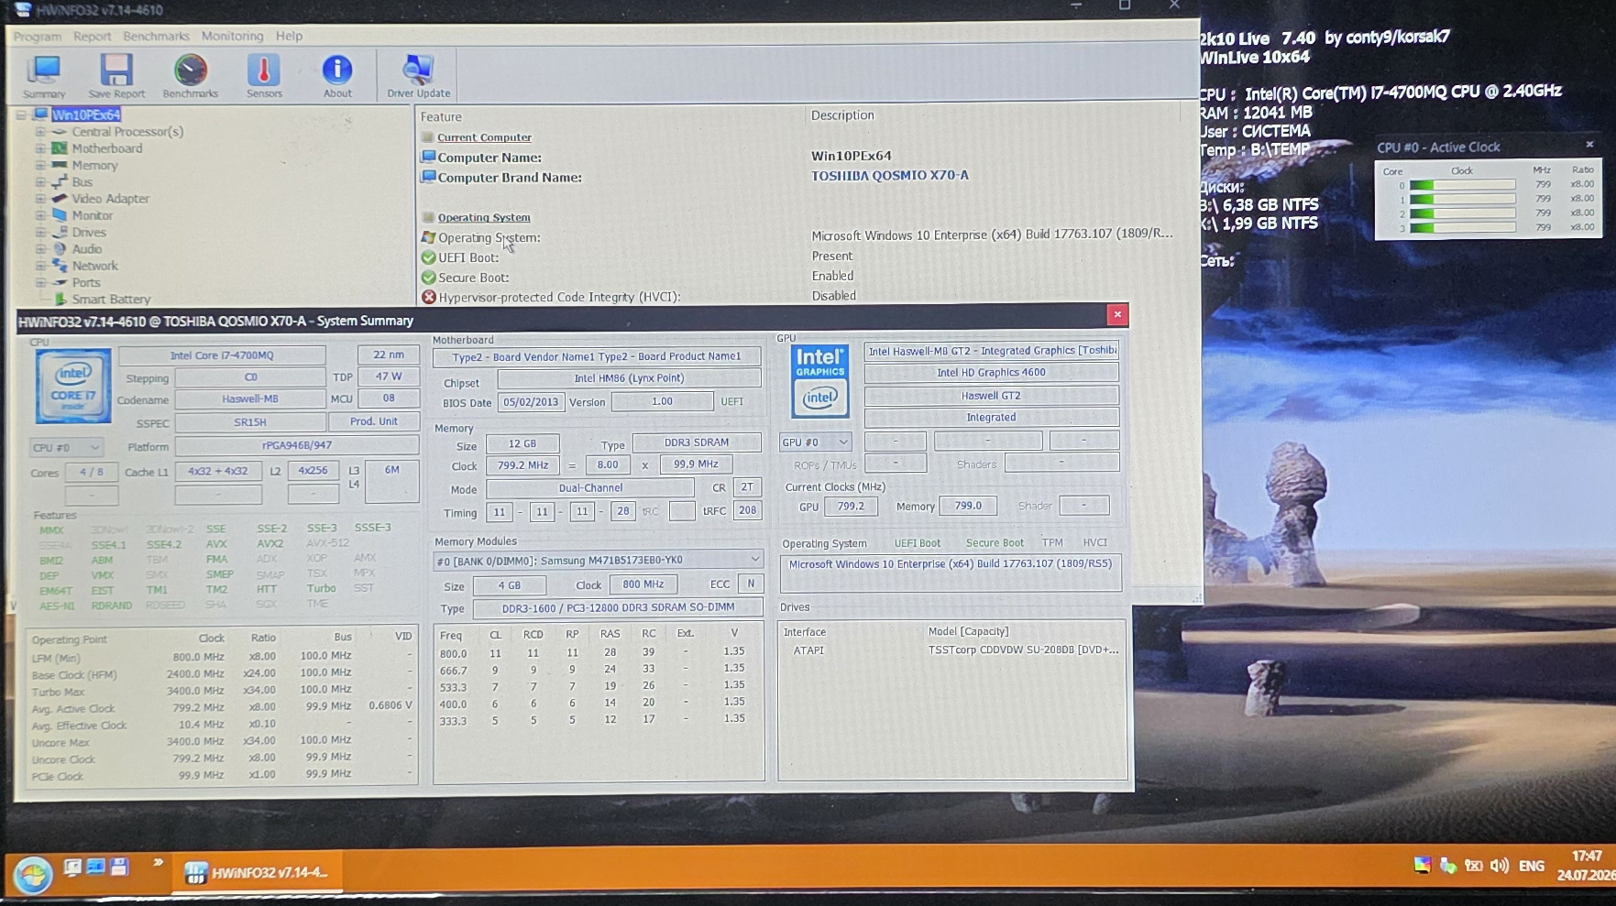
Task: Click the Turbo Max operating point row
Action: [x=222, y=691]
